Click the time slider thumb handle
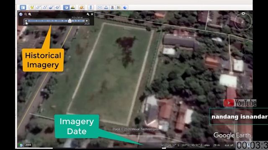 (x=70, y=21)
